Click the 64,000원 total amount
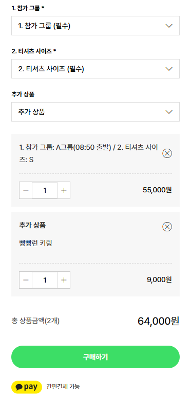Screen dimensions: 191x399 pyautogui.click(x=159, y=321)
